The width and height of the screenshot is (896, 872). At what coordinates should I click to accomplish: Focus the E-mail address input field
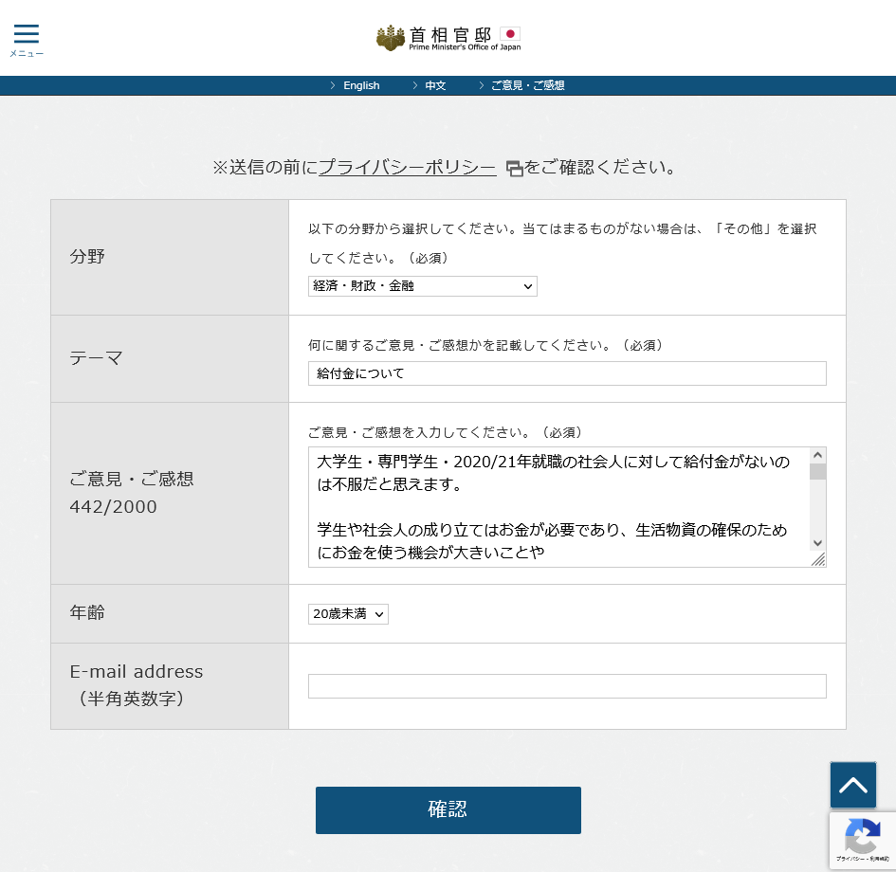click(x=566, y=686)
